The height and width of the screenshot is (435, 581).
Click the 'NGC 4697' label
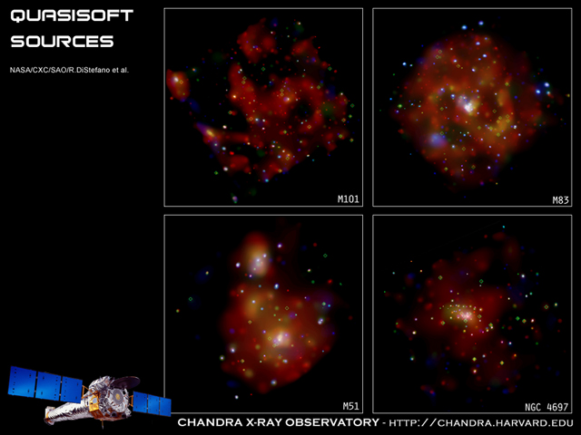(547, 407)
